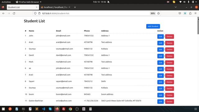Click the phone number 78435212
Viewport: 199px width, 112px height.
point(88,81)
